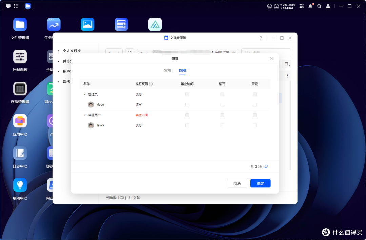
Task: Open the user account icon
Action: (328, 6)
